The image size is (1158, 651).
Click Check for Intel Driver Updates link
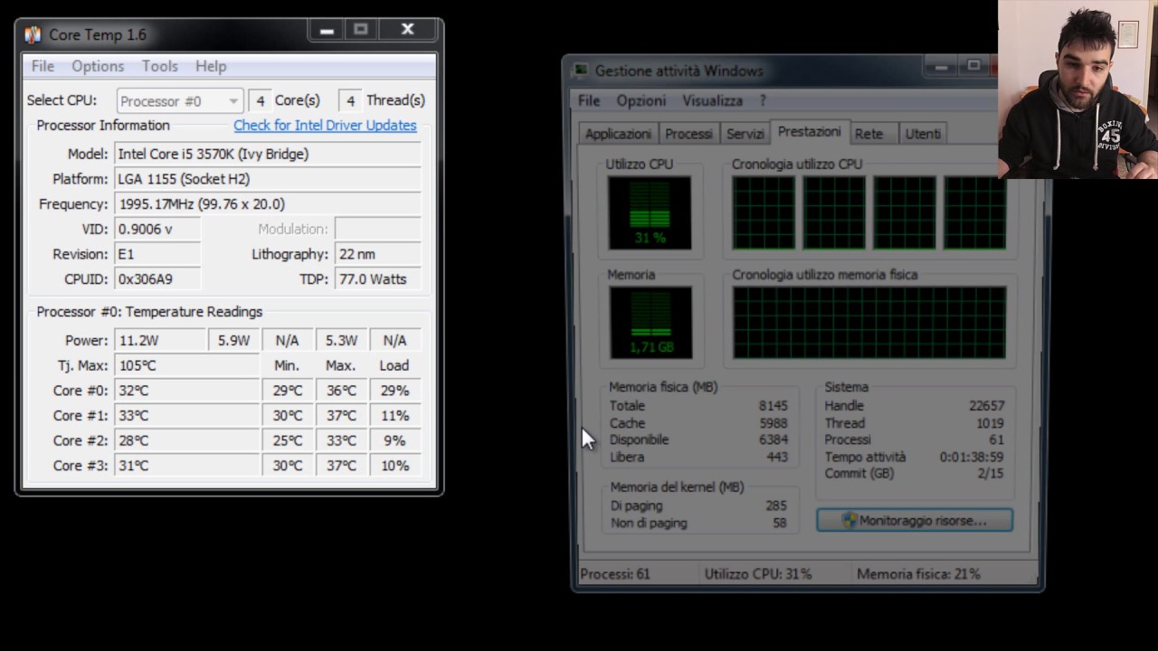point(325,126)
